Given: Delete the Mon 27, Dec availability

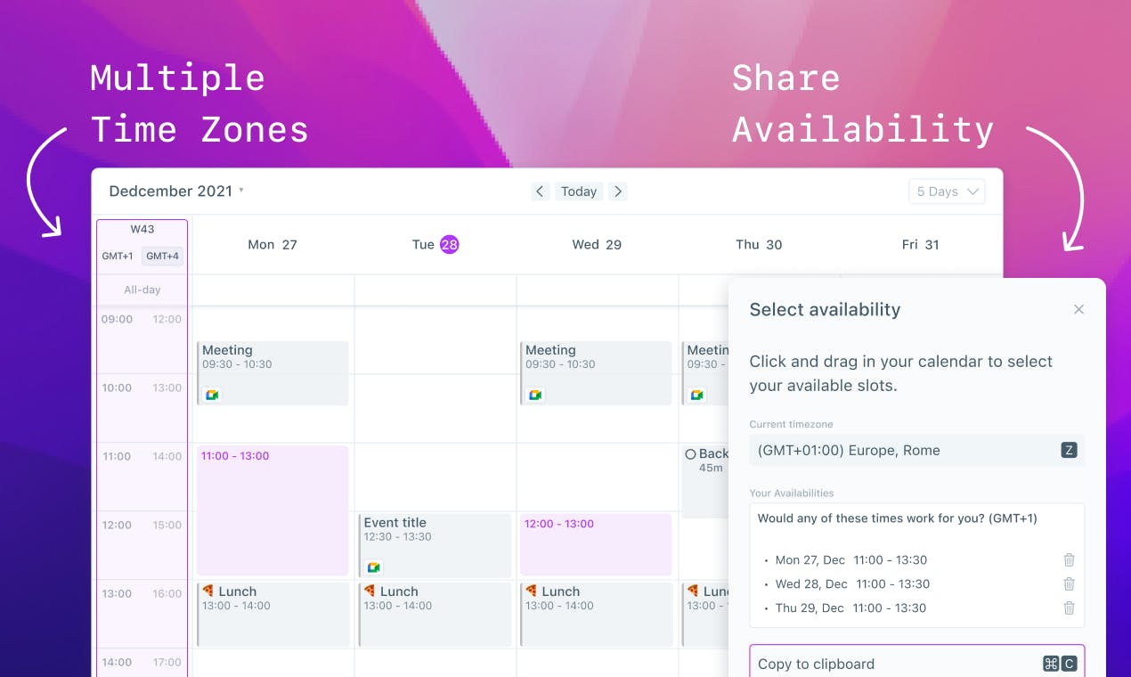Looking at the screenshot, I should coord(1069,560).
